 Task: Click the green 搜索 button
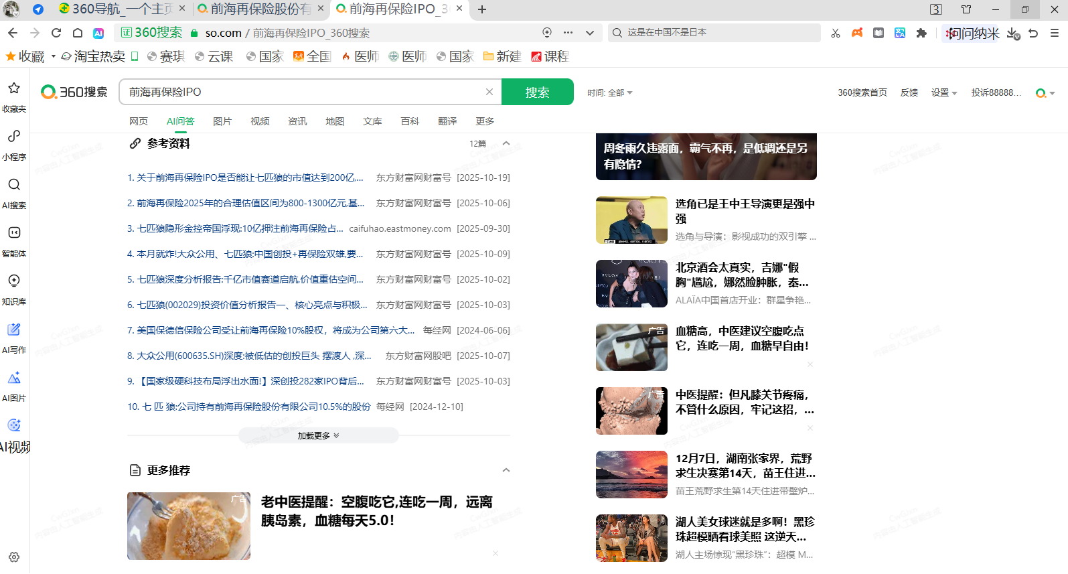pyautogui.click(x=538, y=92)
